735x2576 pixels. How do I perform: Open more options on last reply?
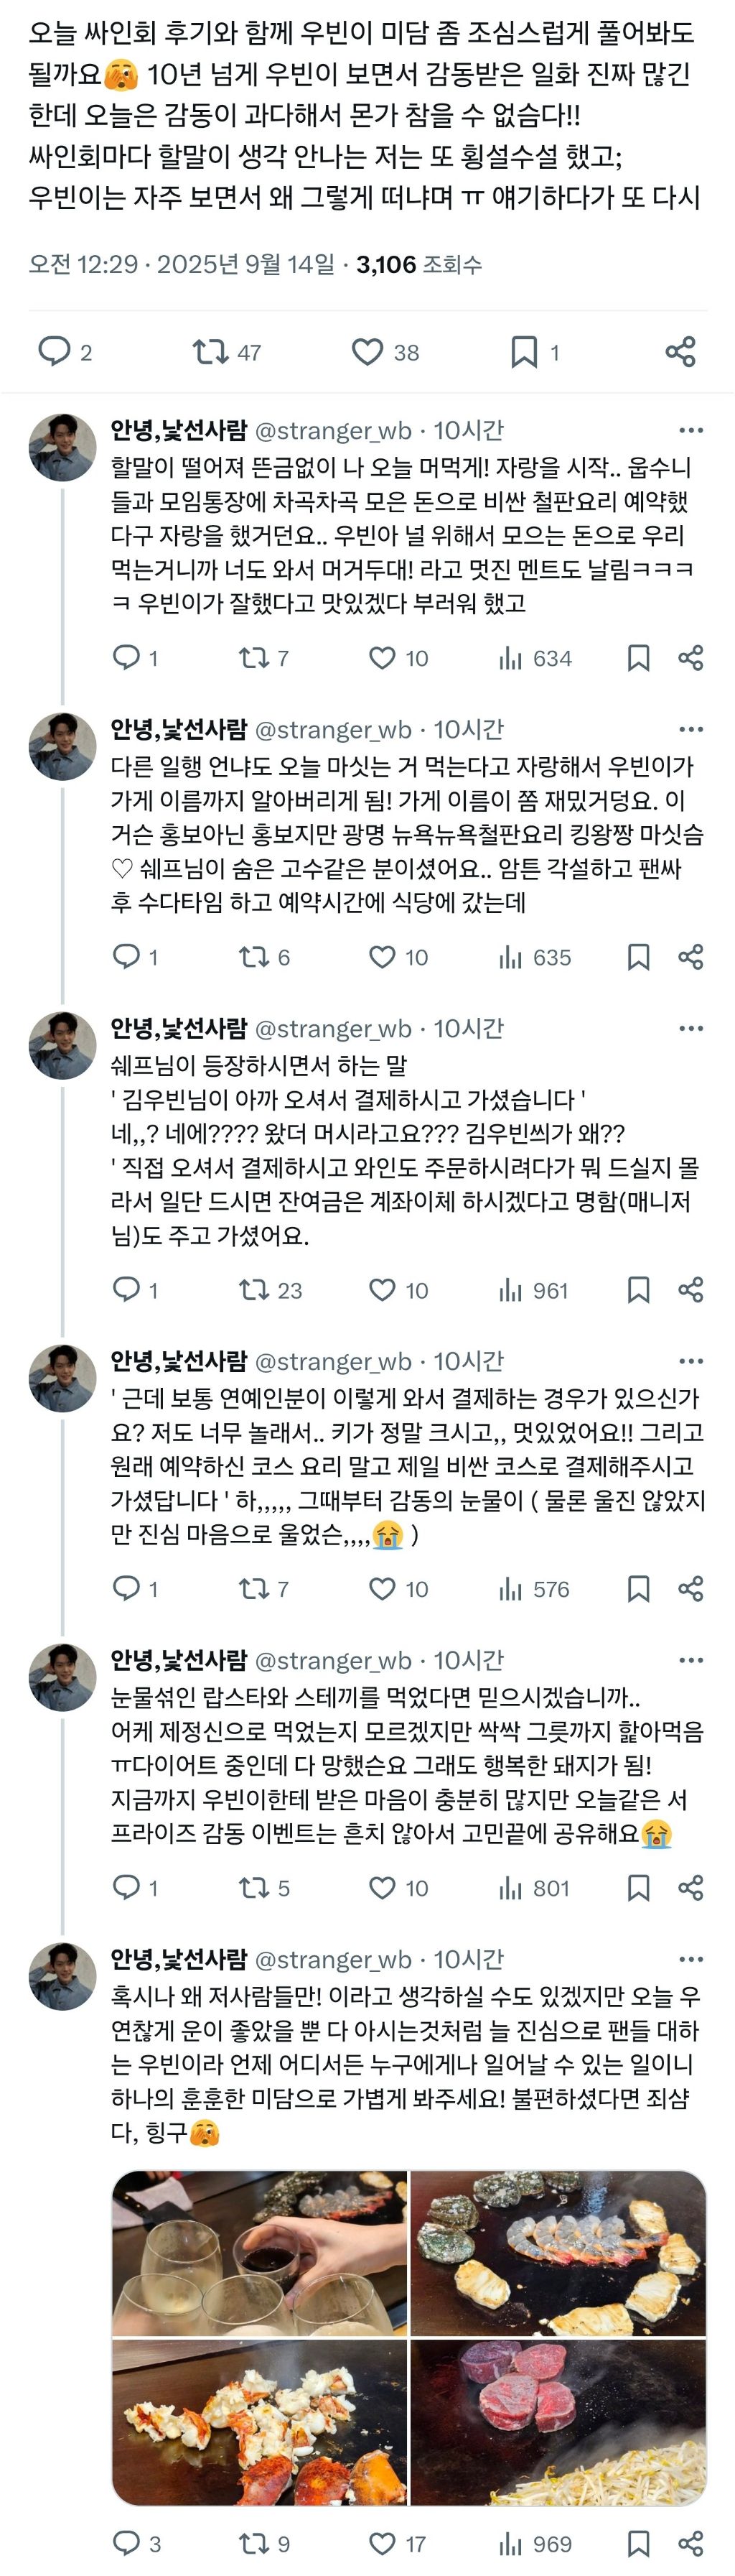[690, 1959]
